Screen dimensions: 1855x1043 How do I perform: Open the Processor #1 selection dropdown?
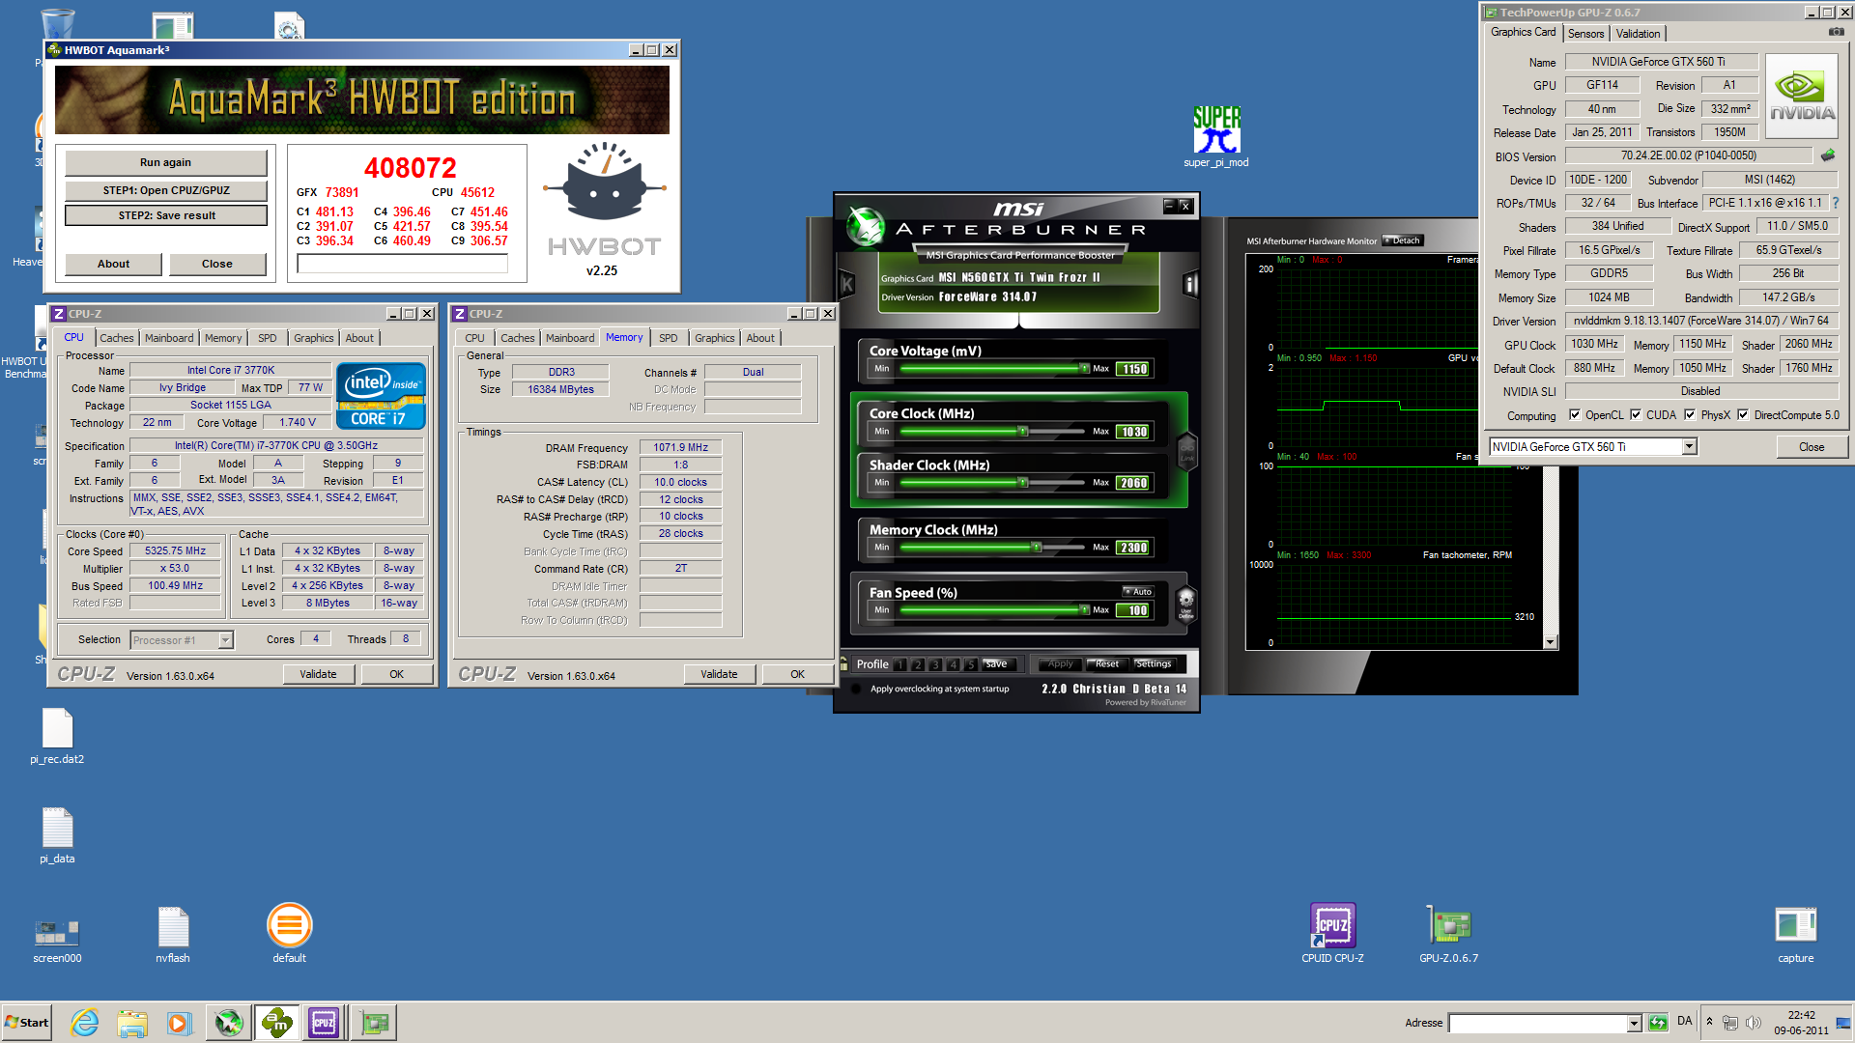pyautogui.click(x=225, y=640)
